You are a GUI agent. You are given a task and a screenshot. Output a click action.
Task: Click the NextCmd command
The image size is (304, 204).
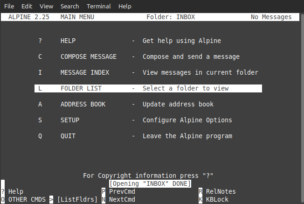(118, 199)
